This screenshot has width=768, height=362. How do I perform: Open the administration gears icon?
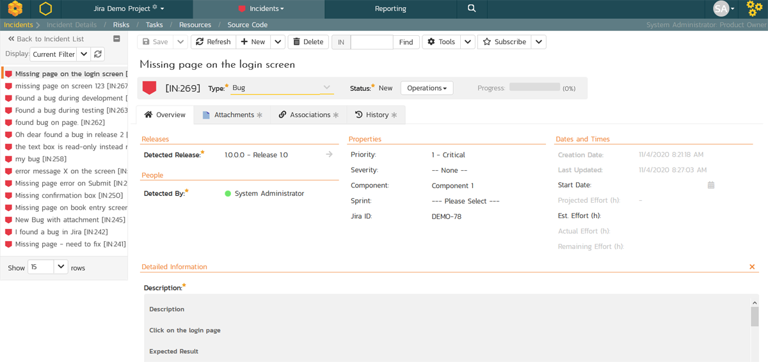[755, 9]
